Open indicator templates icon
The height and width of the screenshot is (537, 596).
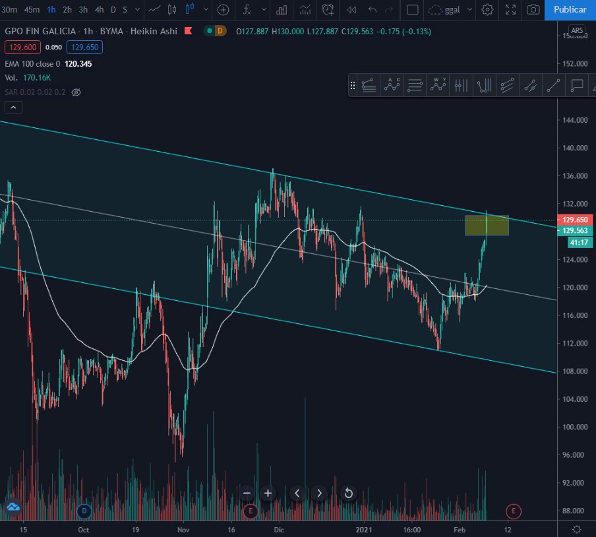[x=305, y=9]
